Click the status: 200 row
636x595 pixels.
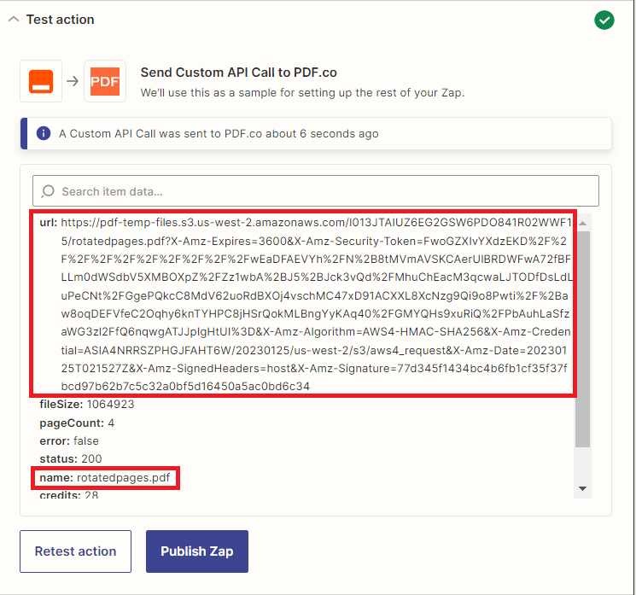tap(70, 459)
